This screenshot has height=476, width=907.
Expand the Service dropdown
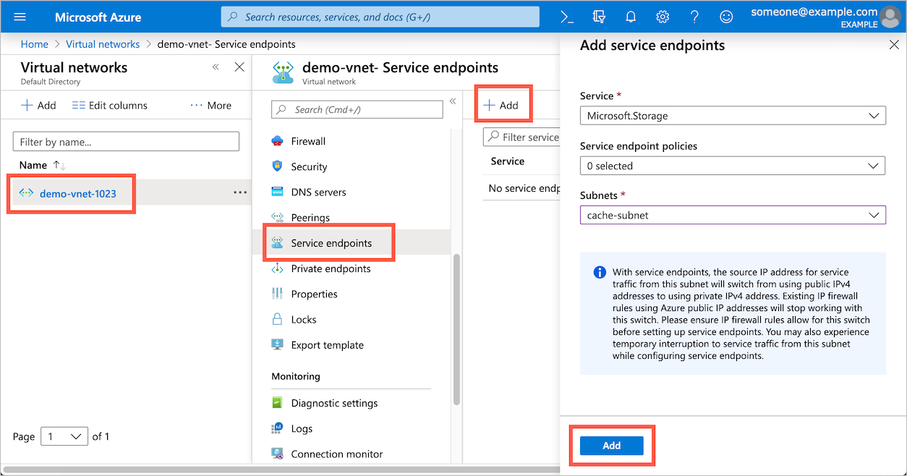tap(733, 115)
